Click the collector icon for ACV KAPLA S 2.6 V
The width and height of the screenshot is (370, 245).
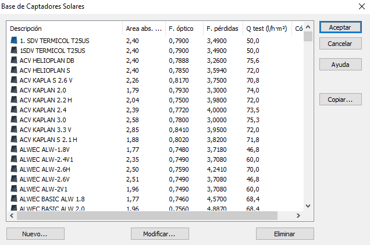14,80
